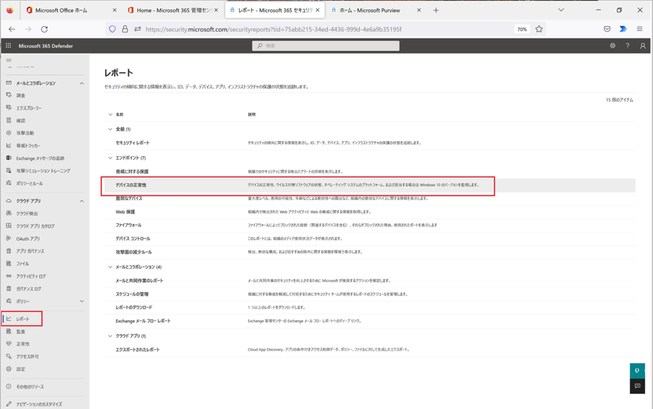Click the help question mark icon
Viewport: 653px width, 409px height.
(628, 46)
